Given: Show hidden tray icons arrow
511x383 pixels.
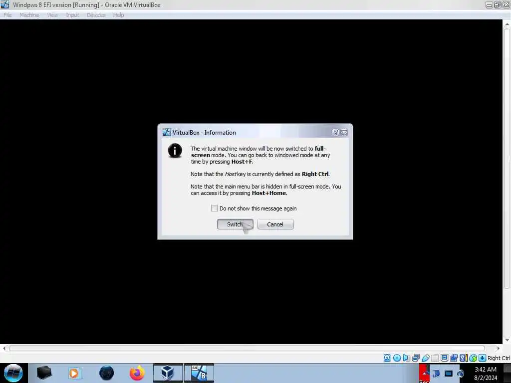Looking at the screenshot, I should 424,374.
